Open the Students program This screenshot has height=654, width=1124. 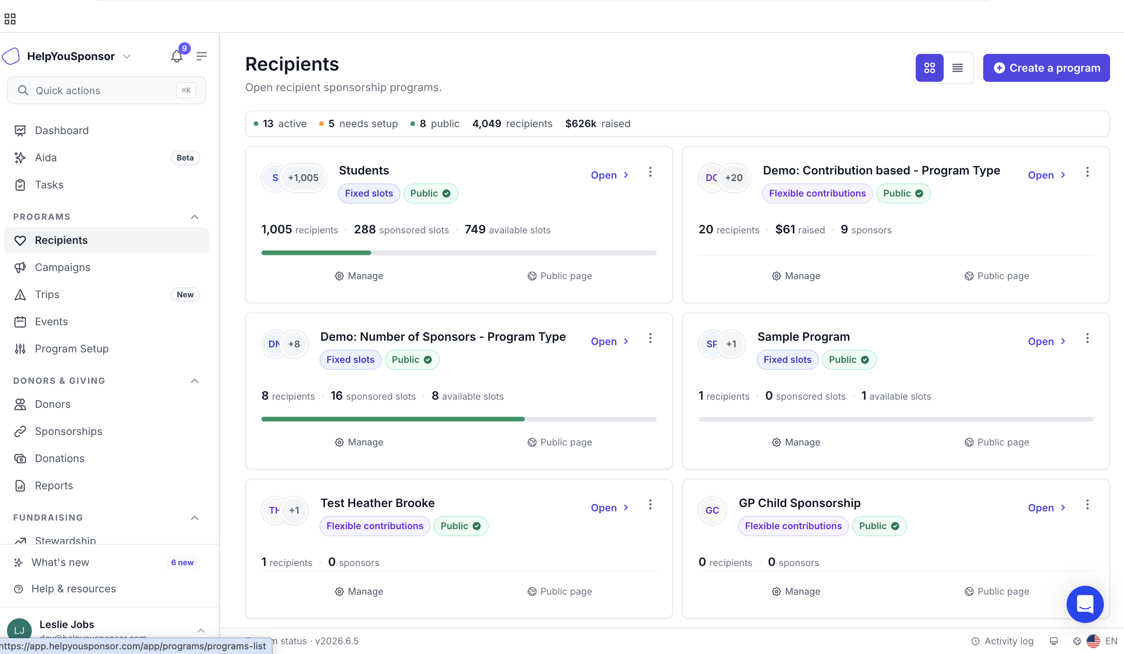point(609,175)
